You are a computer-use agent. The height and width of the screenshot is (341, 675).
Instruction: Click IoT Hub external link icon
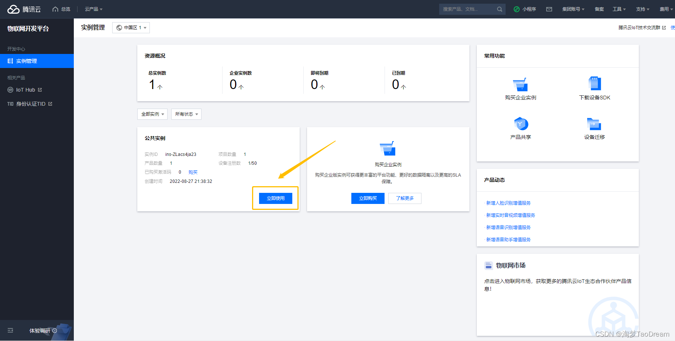point(40,90)
